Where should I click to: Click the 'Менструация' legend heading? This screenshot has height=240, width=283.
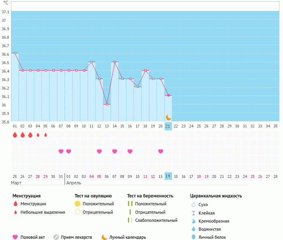tap(29, 196)
